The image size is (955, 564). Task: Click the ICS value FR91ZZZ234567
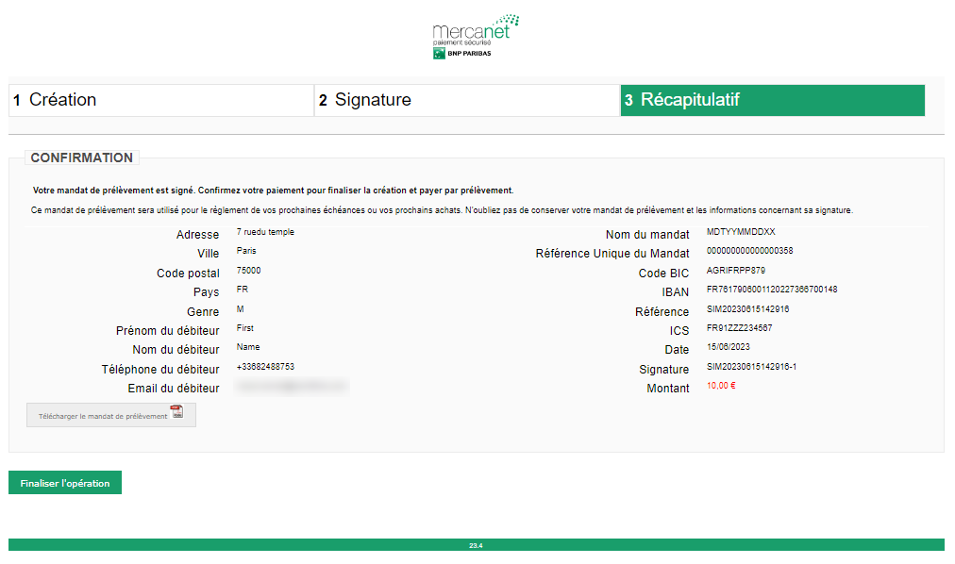tap(739, 328)
